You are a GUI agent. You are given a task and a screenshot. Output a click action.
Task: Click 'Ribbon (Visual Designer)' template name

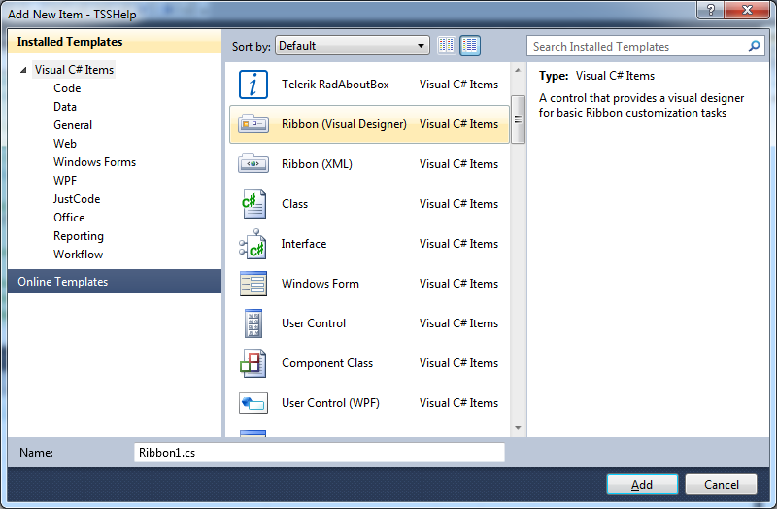click(x=344, y=124)
